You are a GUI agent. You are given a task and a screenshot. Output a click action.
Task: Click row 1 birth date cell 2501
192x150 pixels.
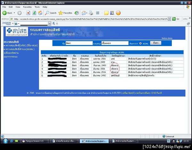101,59
